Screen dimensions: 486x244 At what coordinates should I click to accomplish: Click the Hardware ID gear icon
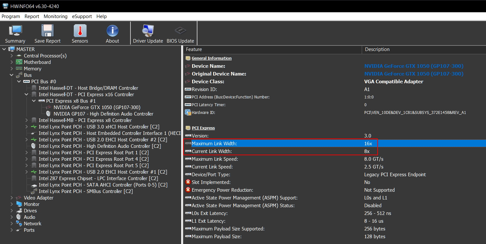[188, 112]
